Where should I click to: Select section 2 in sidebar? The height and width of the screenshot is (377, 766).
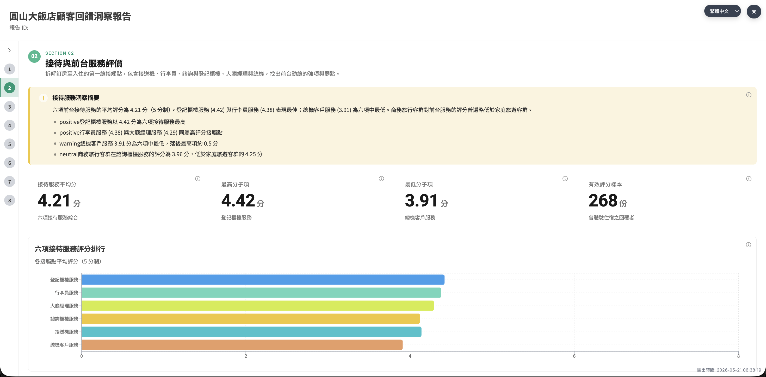point(10,88)
